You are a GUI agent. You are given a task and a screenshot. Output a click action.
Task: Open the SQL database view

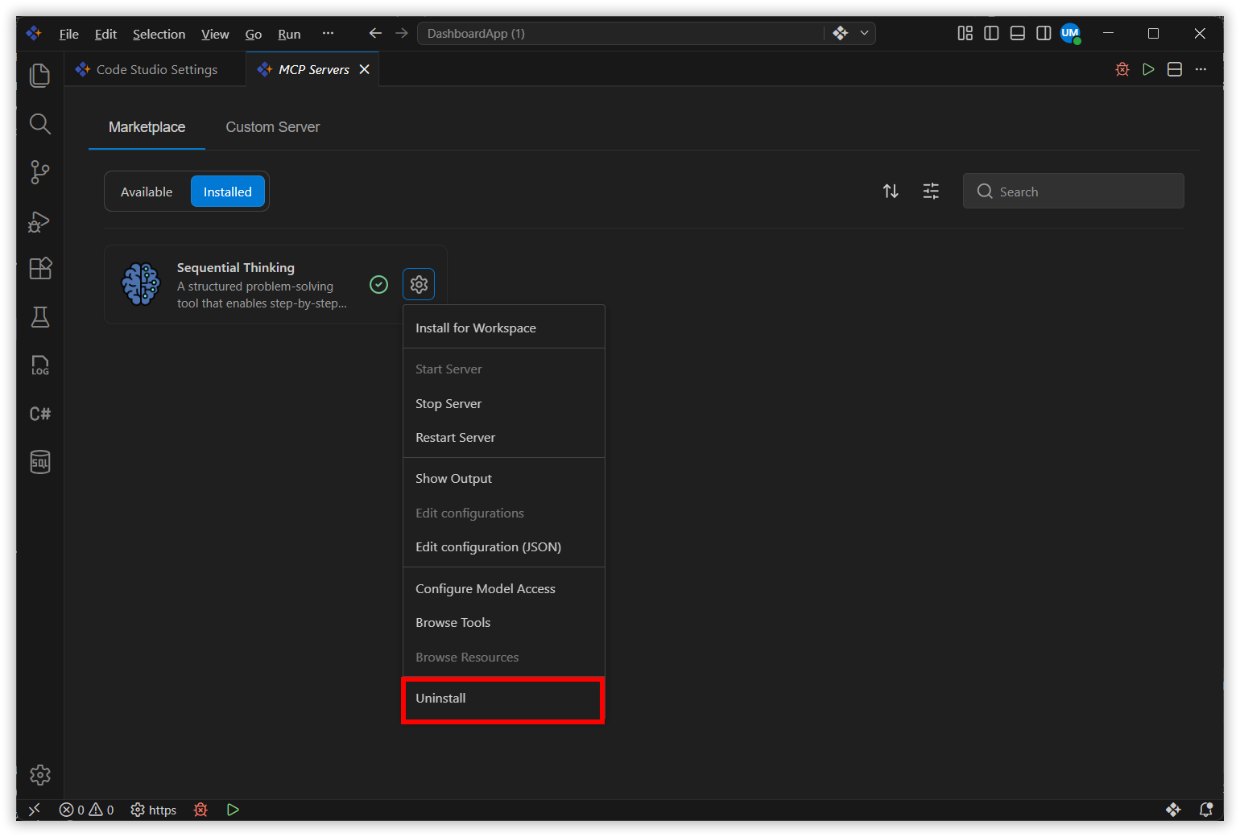click(x=40, y=462)
